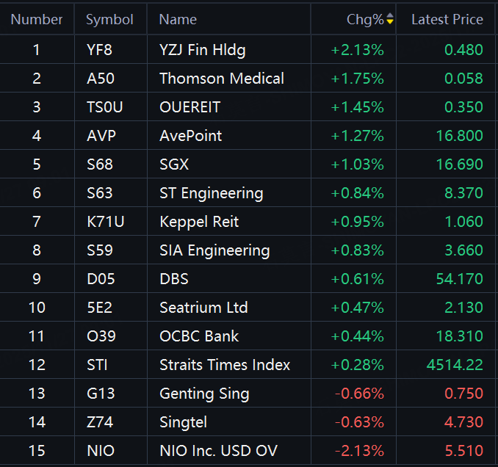
Task: Click Seatrium Ltd name
Action: point(203,308)
